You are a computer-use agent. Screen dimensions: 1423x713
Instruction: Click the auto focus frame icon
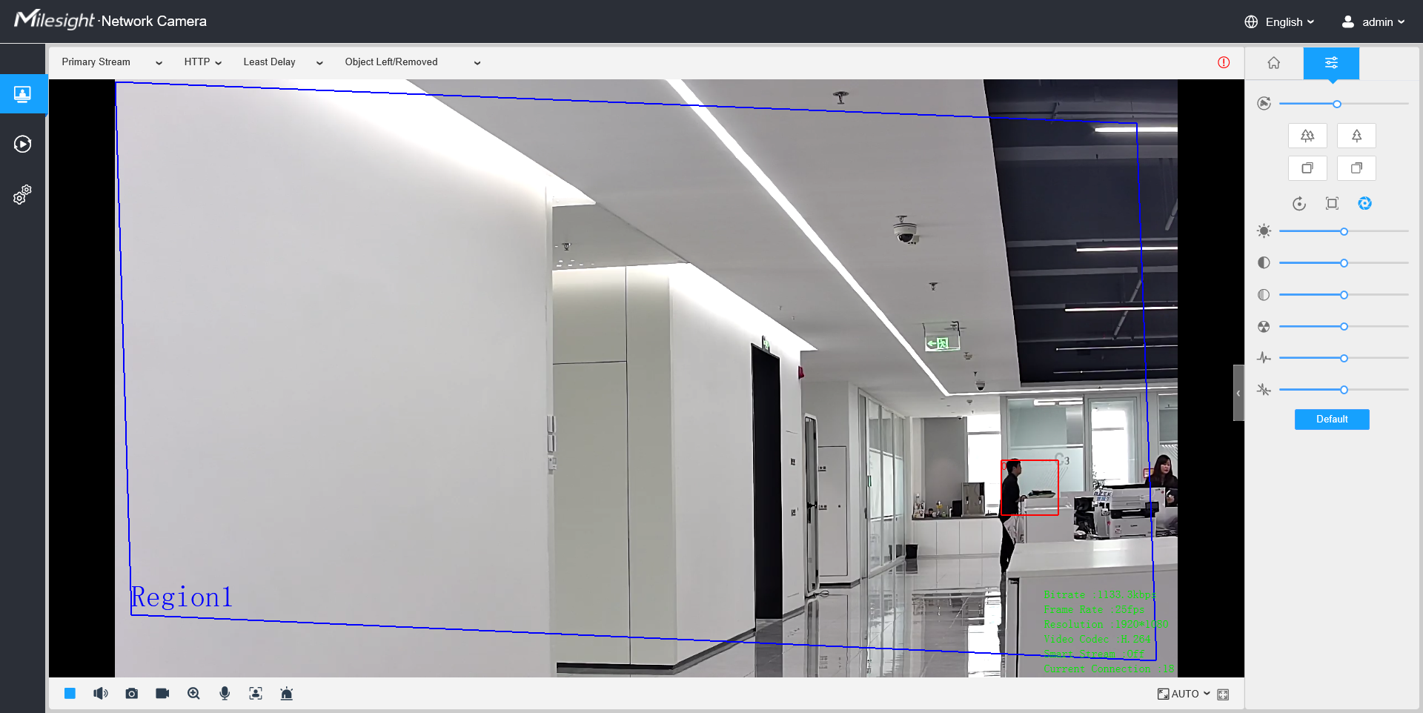(x=1332, y=204)
